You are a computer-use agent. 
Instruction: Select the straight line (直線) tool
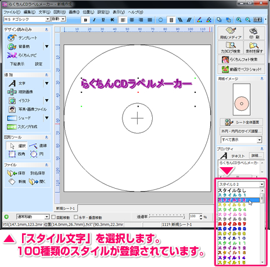pyautogui.click(x=38, y=146)
